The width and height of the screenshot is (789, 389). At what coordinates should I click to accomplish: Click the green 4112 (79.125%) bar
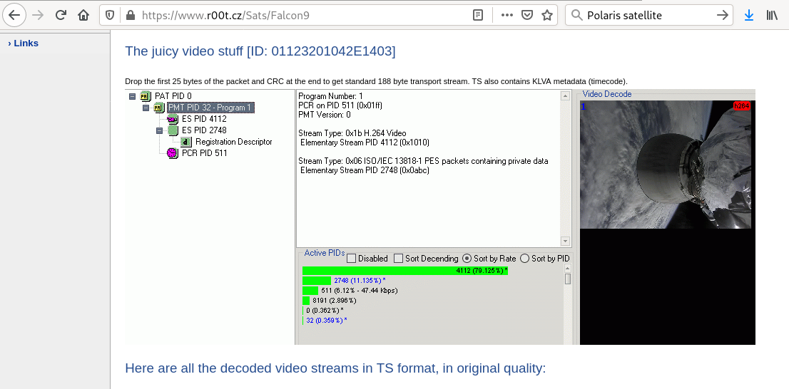(405, 271)
